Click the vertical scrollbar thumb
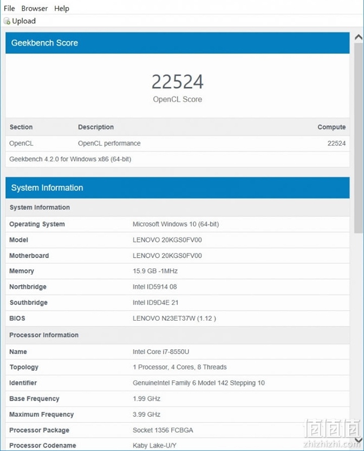The height and width of the screenshot is (451, 364). tap(359, 138)
